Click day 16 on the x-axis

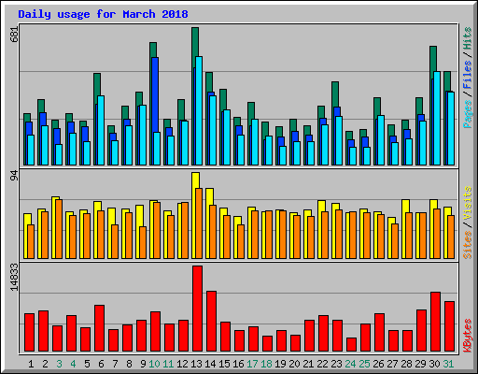[238, 364]
